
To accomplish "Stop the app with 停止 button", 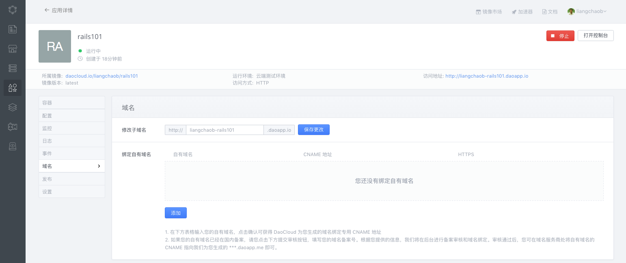I will pyautogui.click(x=560, y=36).
